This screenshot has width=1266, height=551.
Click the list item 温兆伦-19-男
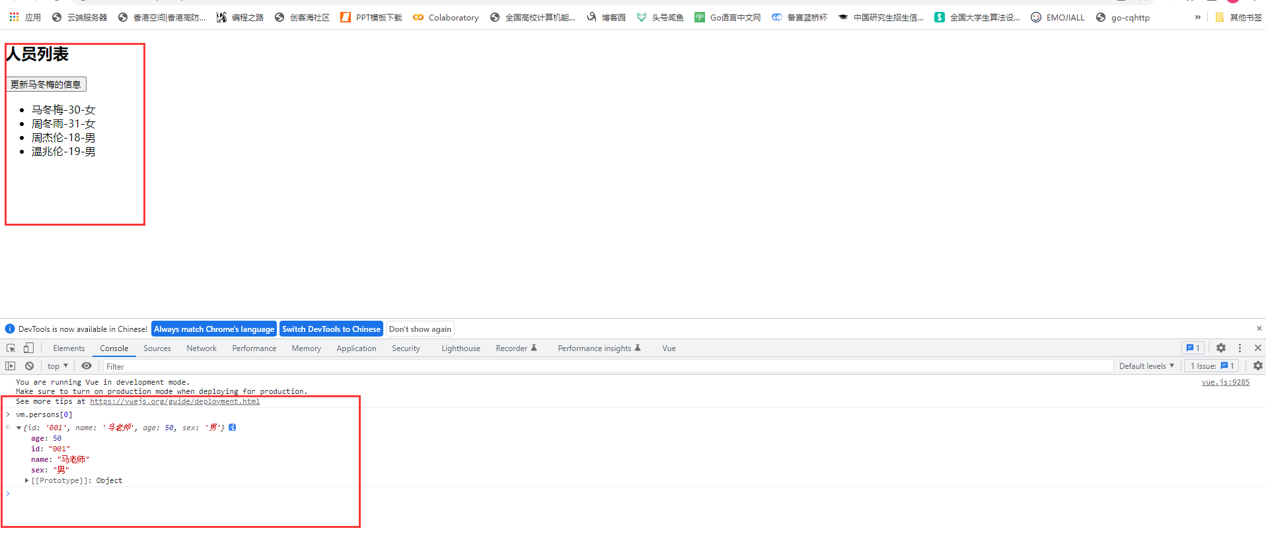pos(63,151)
